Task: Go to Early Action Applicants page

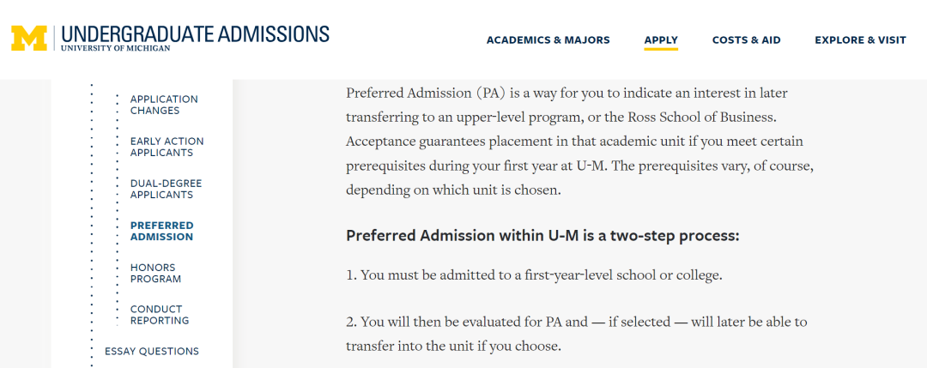Action: point(167,147)
